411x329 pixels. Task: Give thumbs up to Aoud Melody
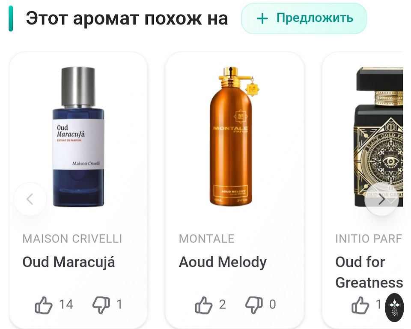204,305
